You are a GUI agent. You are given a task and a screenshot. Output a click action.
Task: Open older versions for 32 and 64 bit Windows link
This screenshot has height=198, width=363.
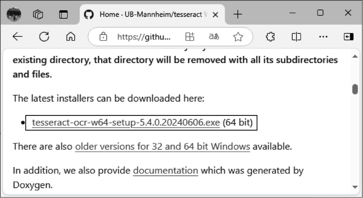162,147
